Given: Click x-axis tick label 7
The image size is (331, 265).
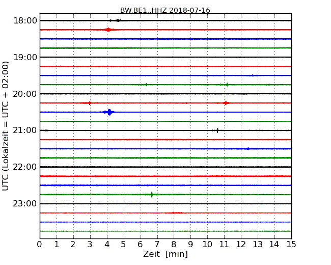Looking at the screenshot, I should click(x=157, y=245).
